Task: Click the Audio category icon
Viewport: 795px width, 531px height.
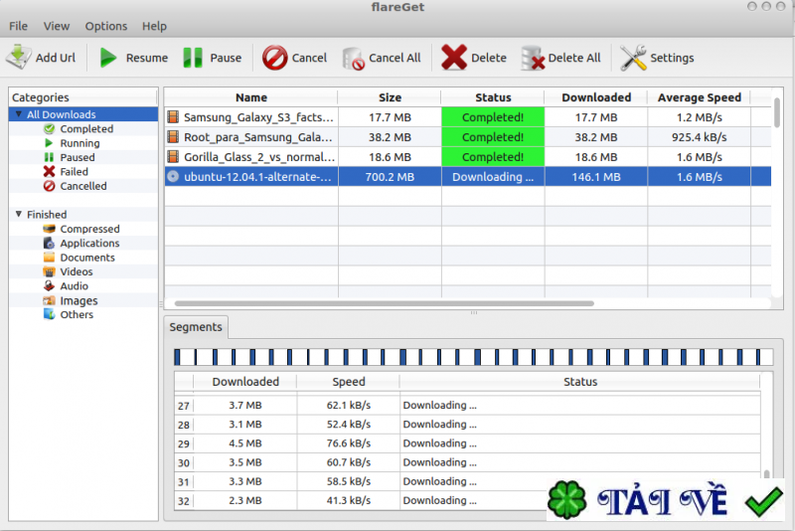Action: [x=49, y=286]
